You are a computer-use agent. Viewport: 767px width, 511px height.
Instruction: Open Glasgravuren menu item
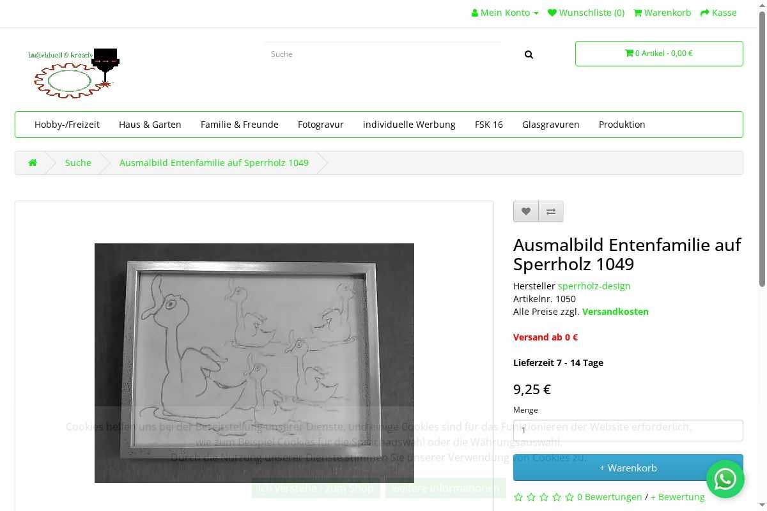click(551, 125)
